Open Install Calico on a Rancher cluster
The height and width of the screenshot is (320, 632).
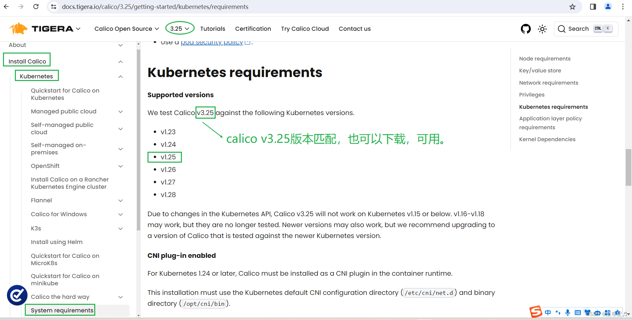(70, 183)
